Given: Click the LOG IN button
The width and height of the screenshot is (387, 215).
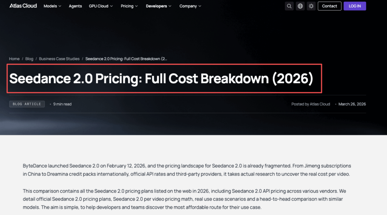Looking at the screenshot, I should 354,6.
